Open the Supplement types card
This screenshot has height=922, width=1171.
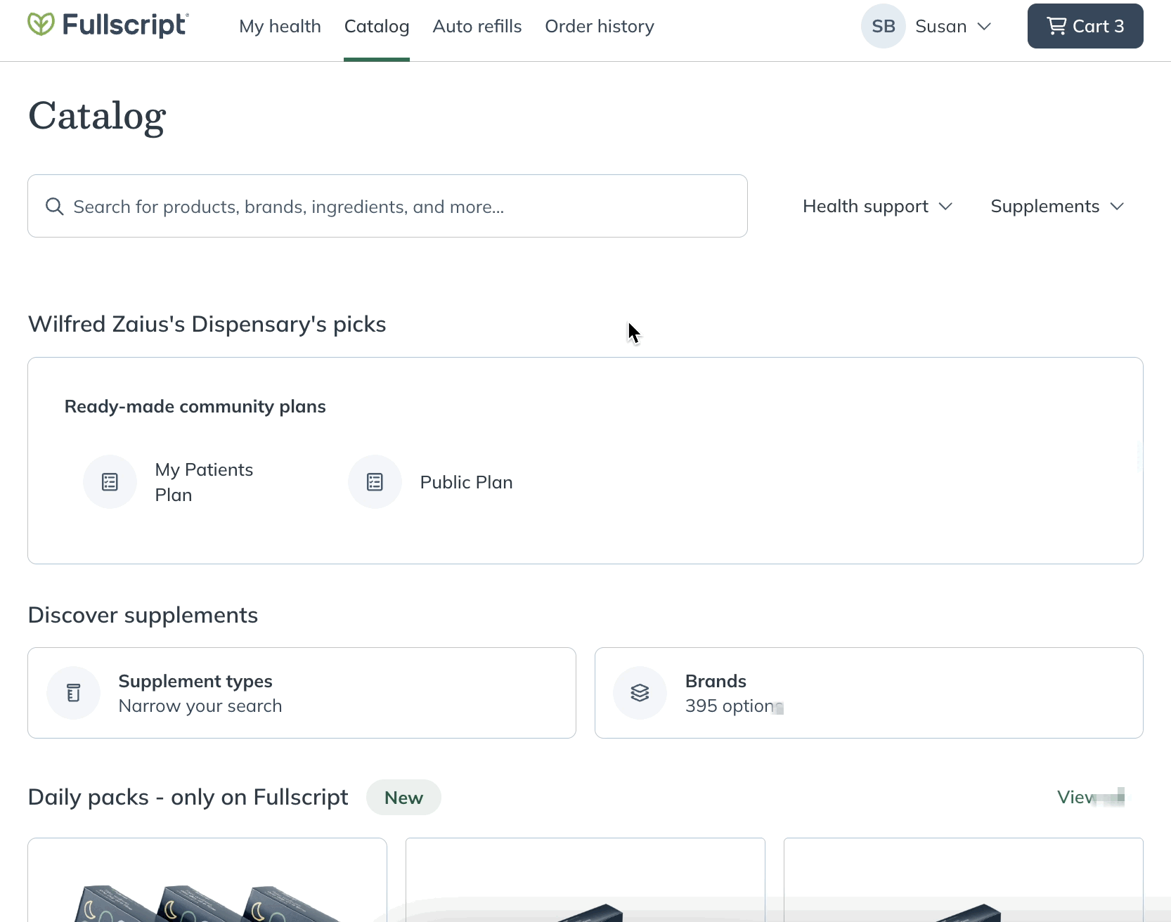coord(302,693)
